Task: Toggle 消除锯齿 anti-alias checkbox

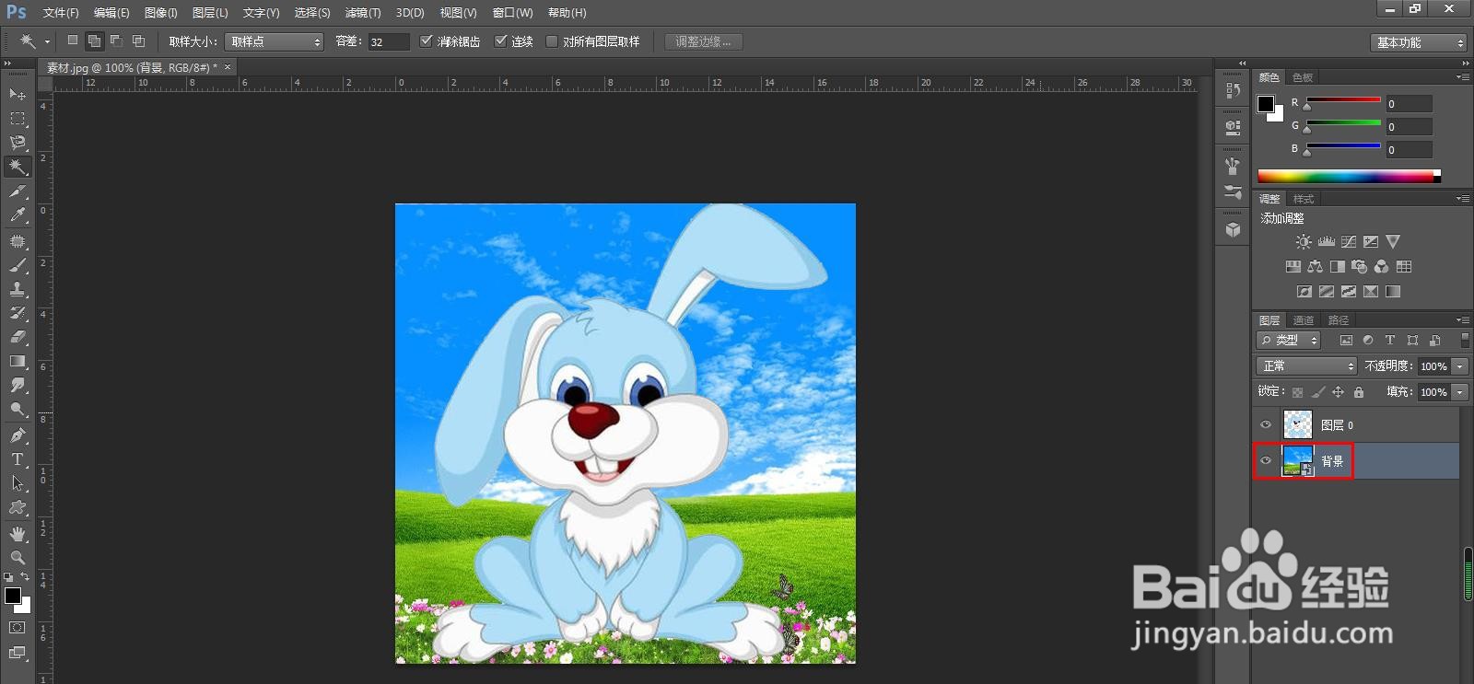Action: 426,41
